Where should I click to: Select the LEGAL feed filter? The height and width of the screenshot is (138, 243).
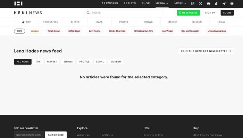point(100,62)
